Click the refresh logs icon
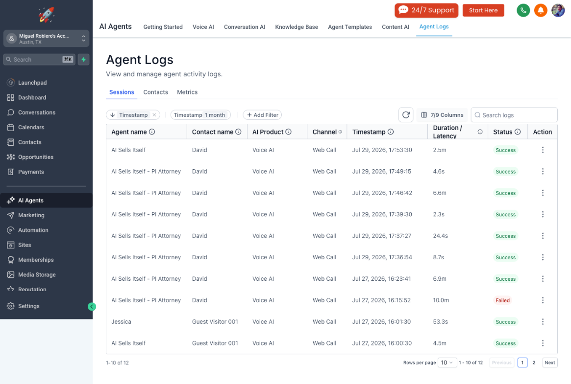The width and height of the screenshot is (571, 384). pyautogui.click(x=406, y=115)
